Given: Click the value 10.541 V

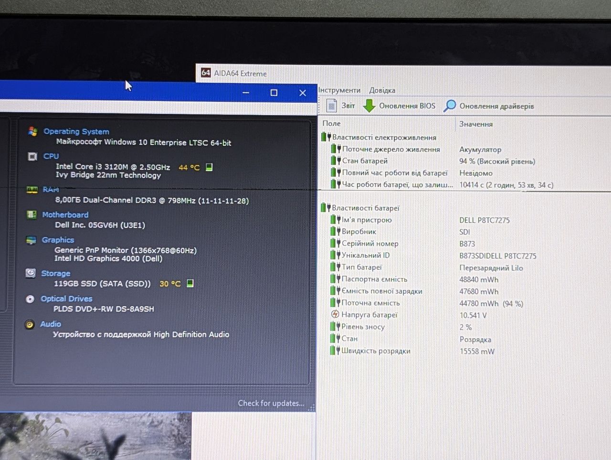Looking at the screenshot, I should click(473, 315).
